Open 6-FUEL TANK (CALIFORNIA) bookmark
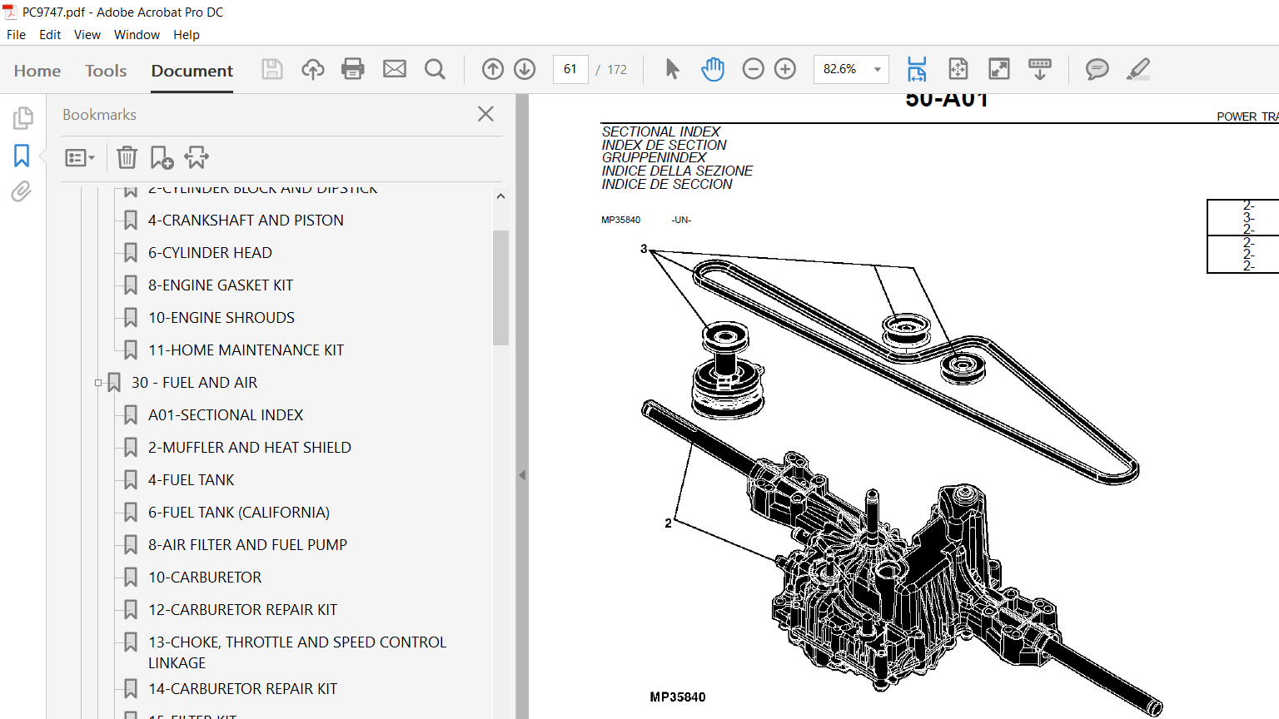Viewport: 1279px width, 719px height. tap(239, 513)
